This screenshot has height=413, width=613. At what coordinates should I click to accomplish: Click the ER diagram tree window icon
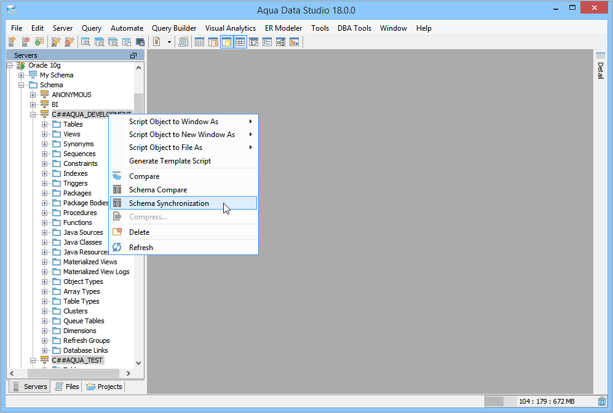point(281,42)
